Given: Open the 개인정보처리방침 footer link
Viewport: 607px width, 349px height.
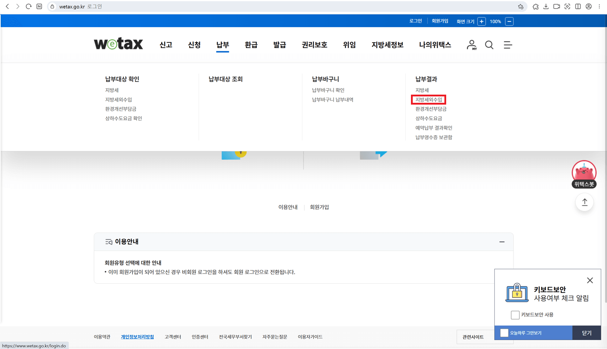Looking at the screenshot, I should (x=137, y=337).
